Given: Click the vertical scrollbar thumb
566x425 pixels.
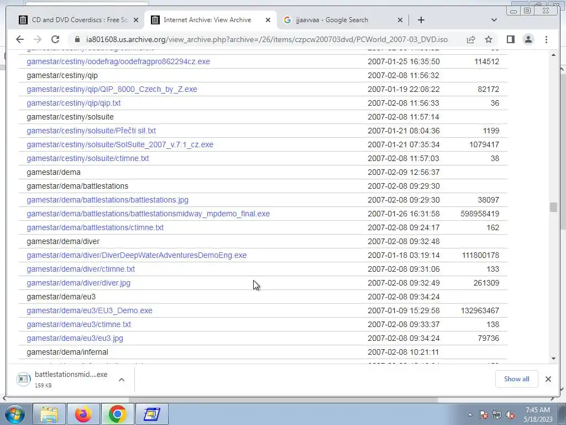Looking at the screenshot, I should coord(554,208).
